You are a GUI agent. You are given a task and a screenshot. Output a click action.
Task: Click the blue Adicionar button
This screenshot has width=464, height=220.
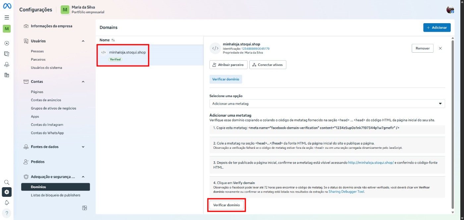(436, 27)
